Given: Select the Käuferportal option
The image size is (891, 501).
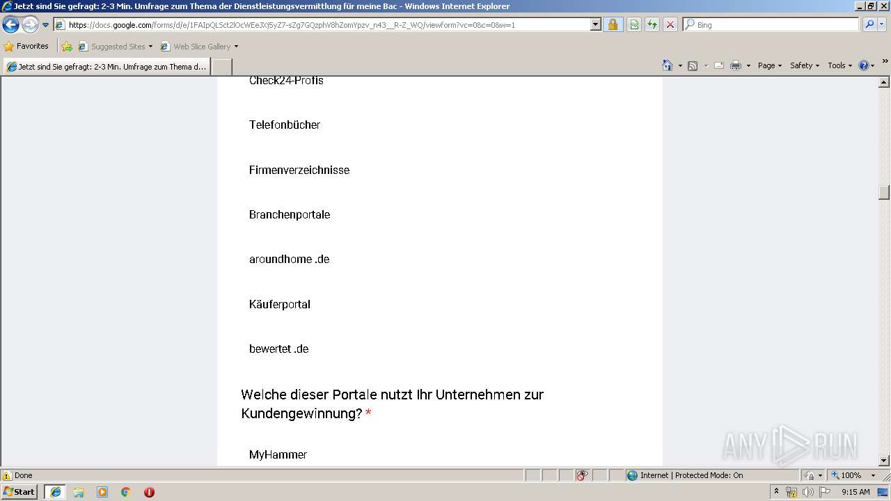Looking at the screenshot, I should pyautogui.click(x=280, y=304).
